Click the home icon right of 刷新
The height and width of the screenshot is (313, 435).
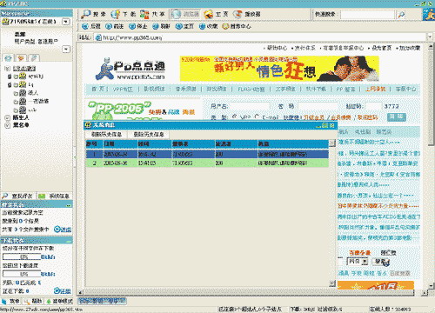pos(184,26)
